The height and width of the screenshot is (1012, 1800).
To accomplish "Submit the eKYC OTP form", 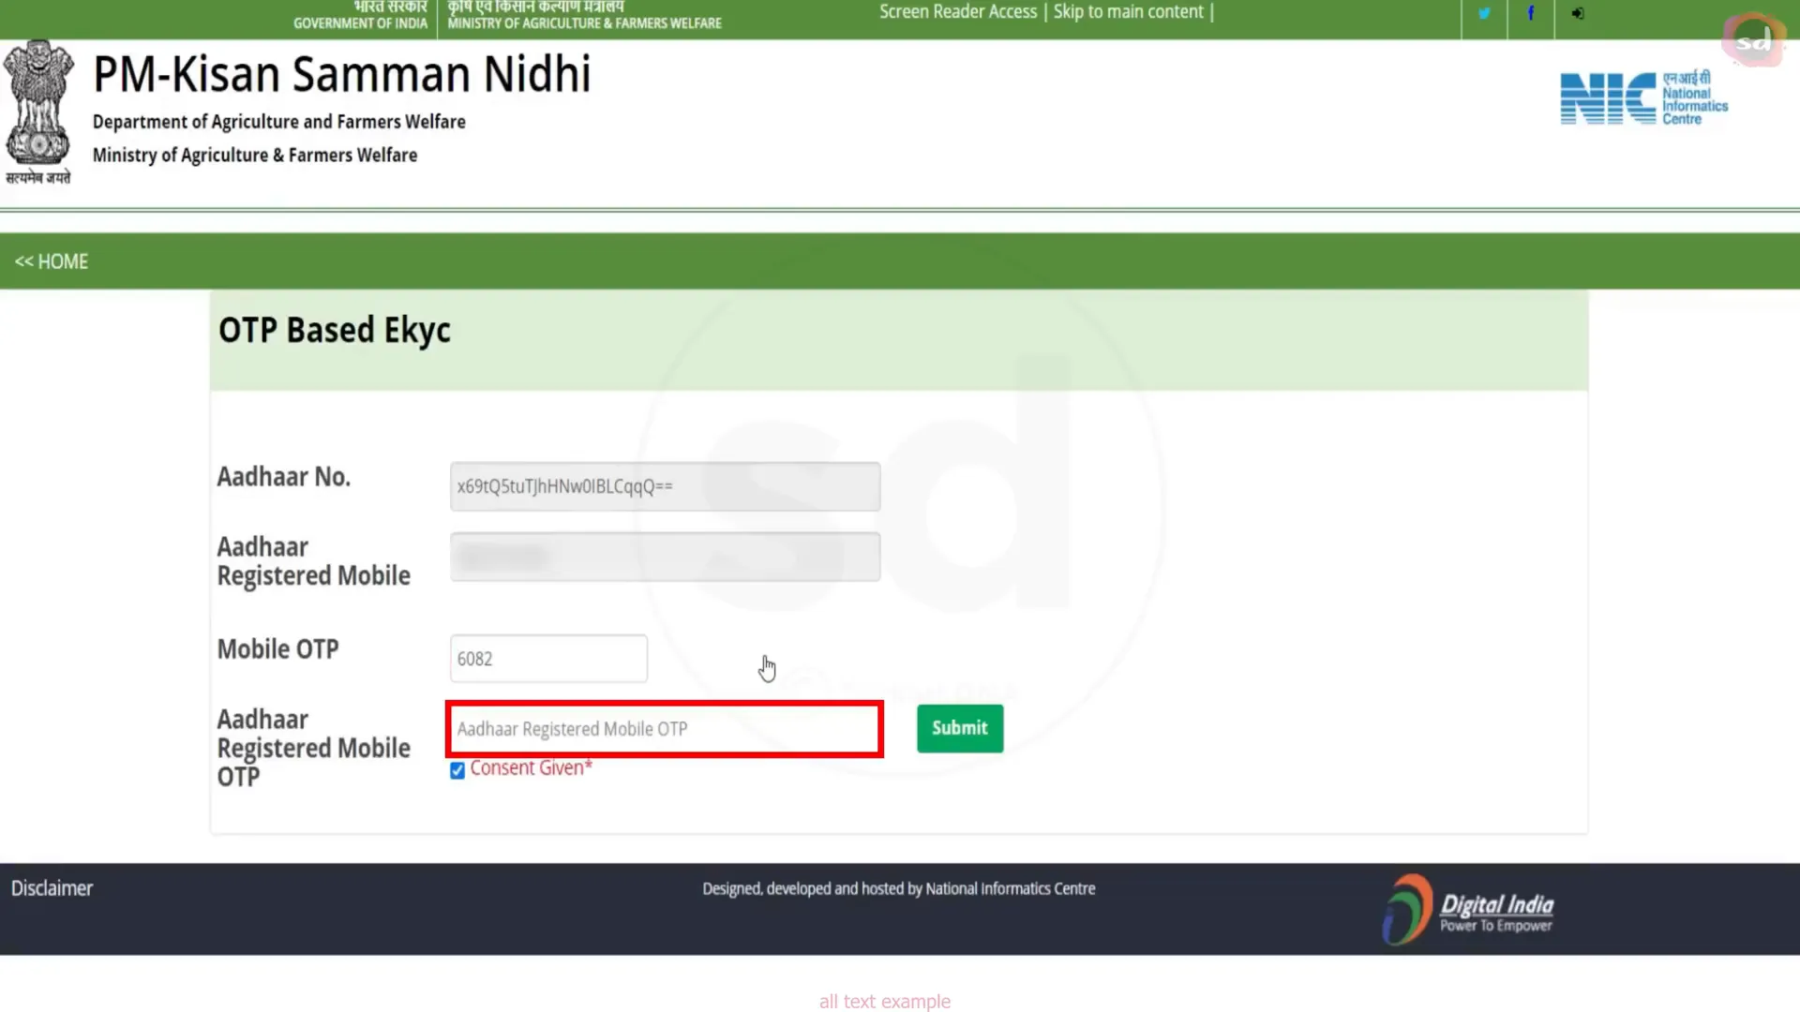I will click(x=960, y=728).
